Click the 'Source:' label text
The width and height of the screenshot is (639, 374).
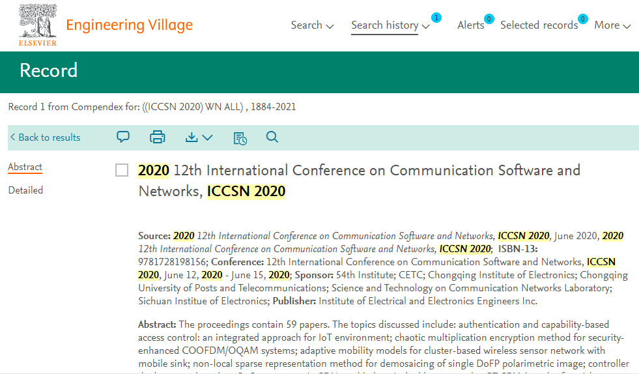pyautogui.click(x=154, y=236)
